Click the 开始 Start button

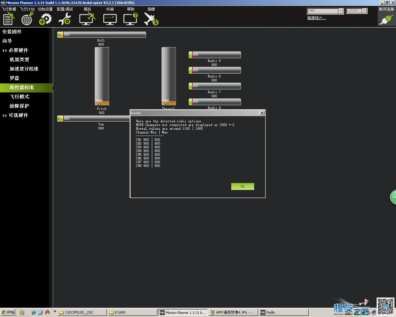[x=8, y=312]
